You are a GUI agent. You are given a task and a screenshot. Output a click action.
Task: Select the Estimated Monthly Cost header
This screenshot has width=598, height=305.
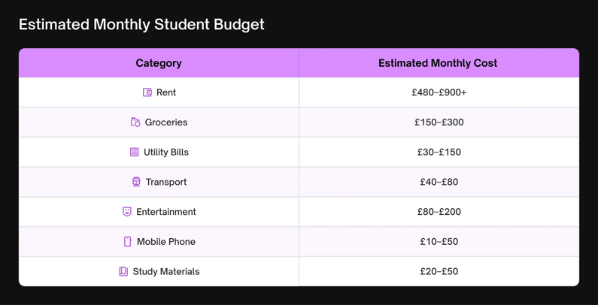coord(438,63)
